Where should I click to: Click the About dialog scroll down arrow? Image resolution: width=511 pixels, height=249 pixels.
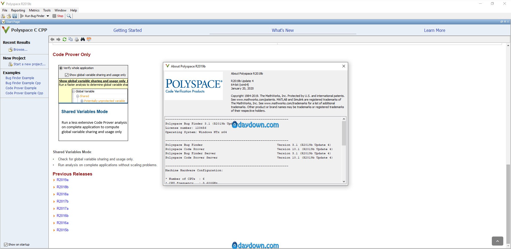[344, 182]
